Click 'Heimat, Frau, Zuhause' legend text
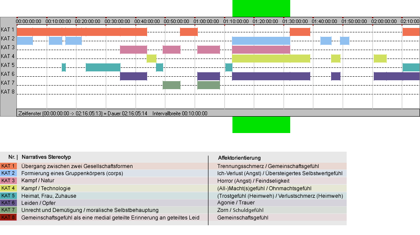The image size is (420, 235). [49, 196]
